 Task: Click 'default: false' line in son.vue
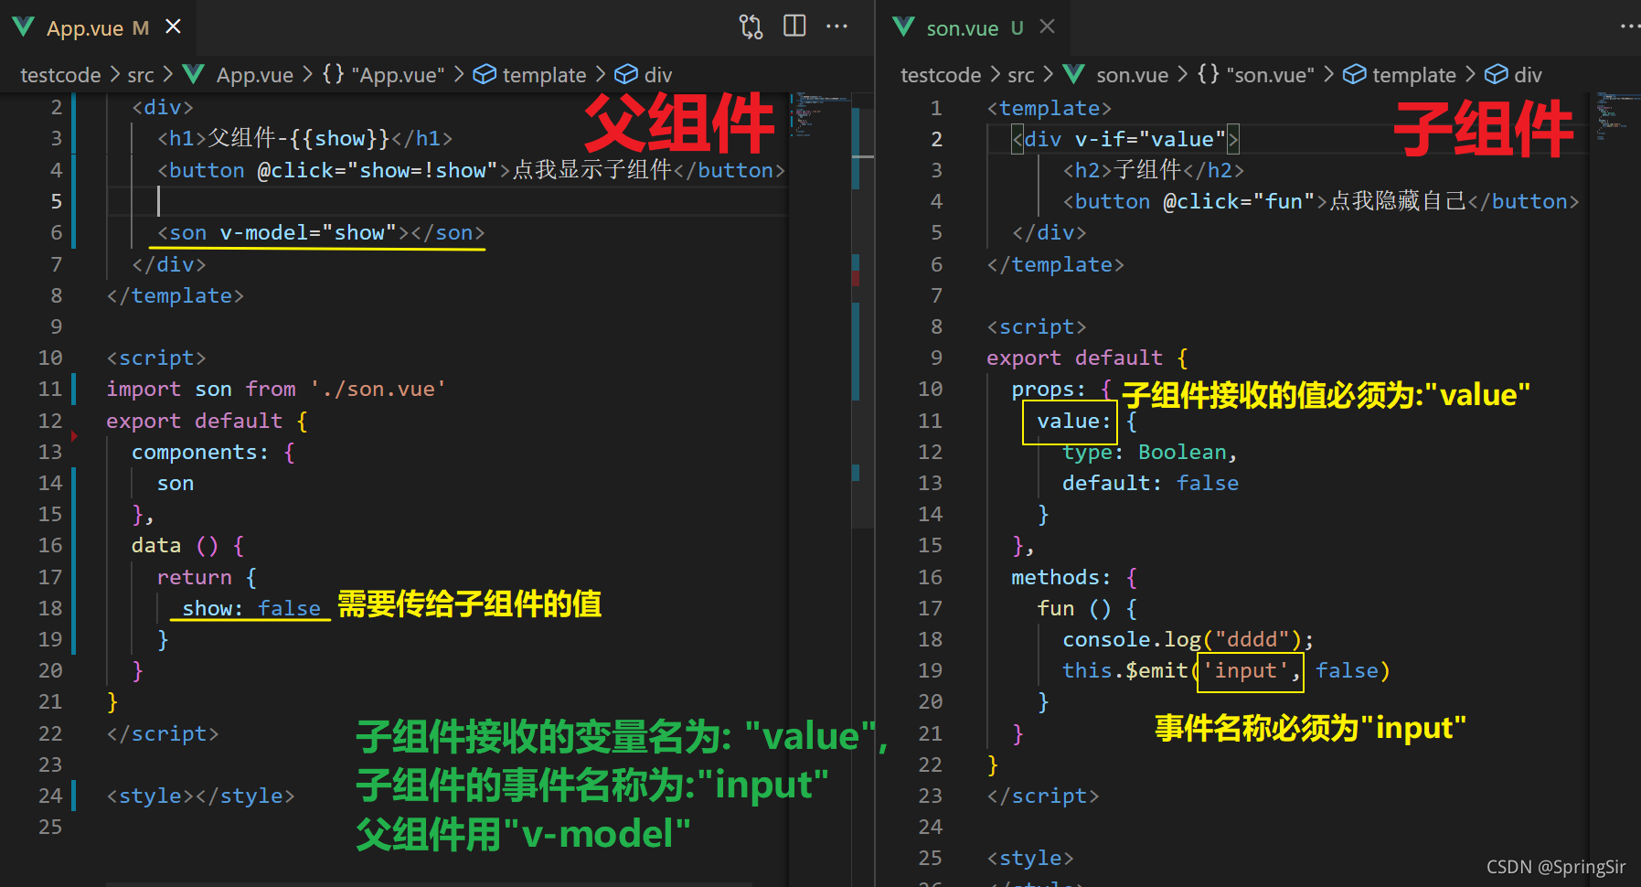[1150, 483]
